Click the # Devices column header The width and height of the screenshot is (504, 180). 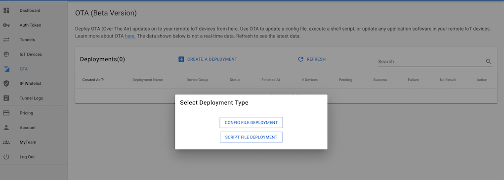coord(309,79)
